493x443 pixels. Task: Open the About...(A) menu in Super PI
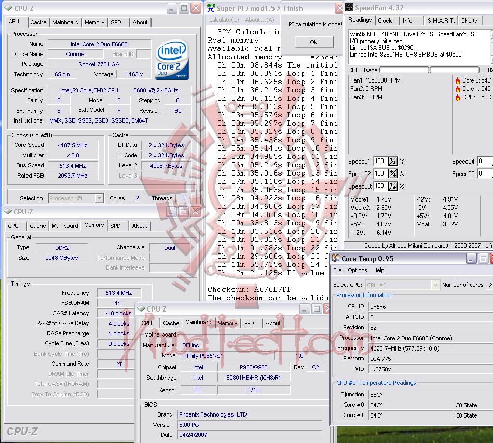pyautogui.click(x=259, y=20)
